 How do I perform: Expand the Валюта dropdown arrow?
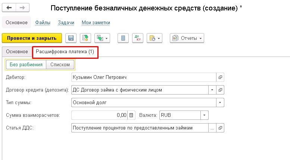pos(205,115)
